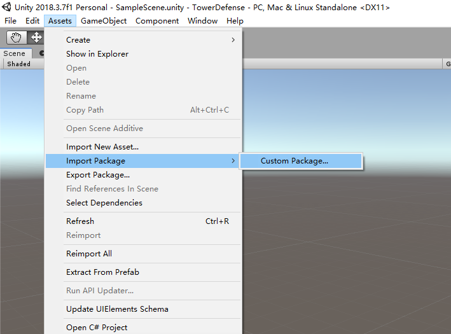Screen dimensions: 451x334
Task: Click the Unity logo in title bar
Action: click(6, 7)
